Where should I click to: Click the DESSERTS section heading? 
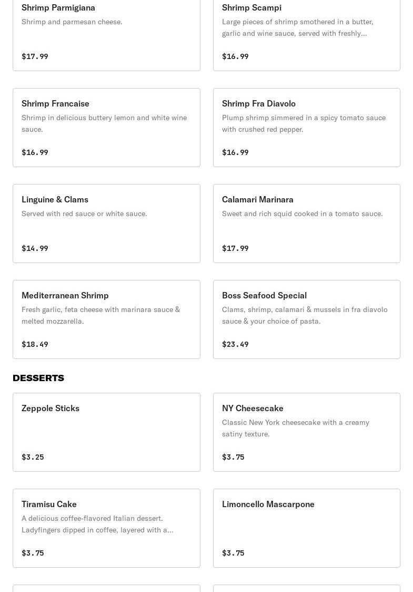coord(38,378)
